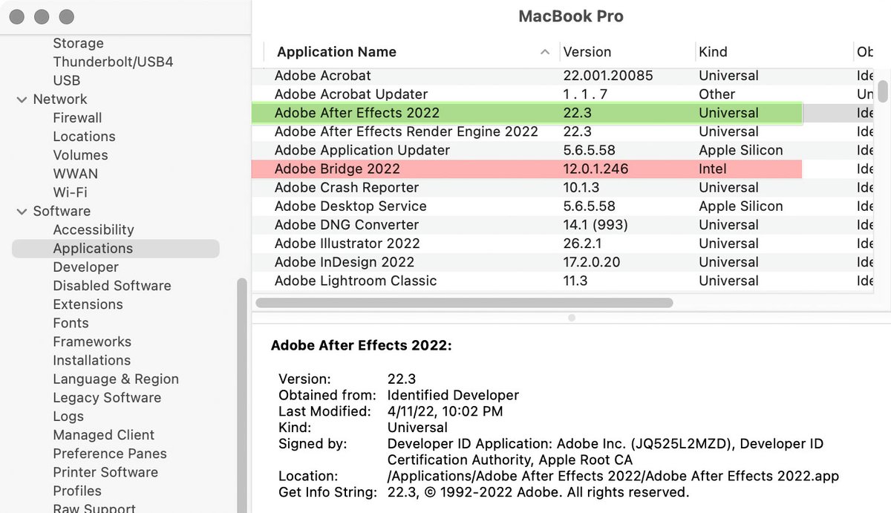Collapse the Network section in sidebar

pos(22,99)
